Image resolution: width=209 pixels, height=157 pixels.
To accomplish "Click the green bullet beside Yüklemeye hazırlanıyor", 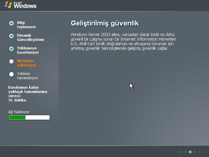I will coord(11,49).
